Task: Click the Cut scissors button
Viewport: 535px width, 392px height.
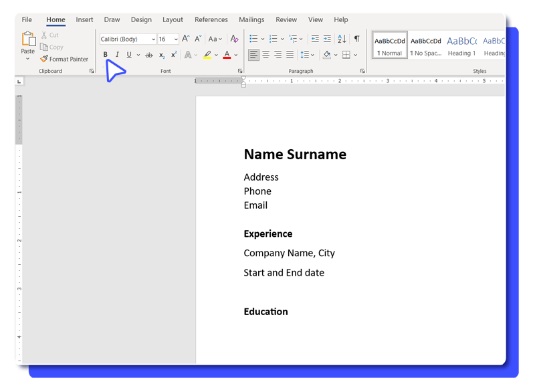Action: (x=49, y=35)
